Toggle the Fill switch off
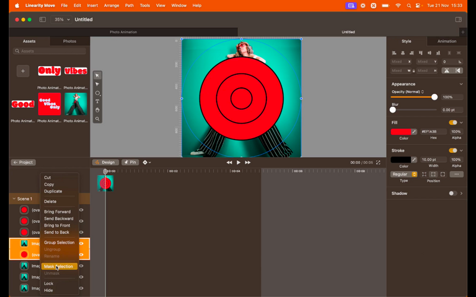 tap(453, 123)
